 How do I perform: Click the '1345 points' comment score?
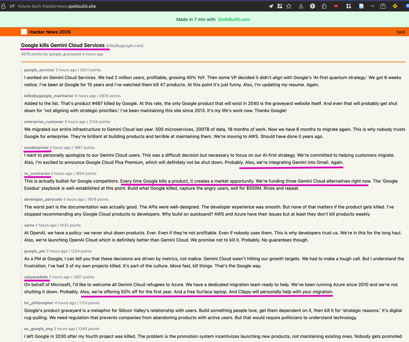click(89, 329)
